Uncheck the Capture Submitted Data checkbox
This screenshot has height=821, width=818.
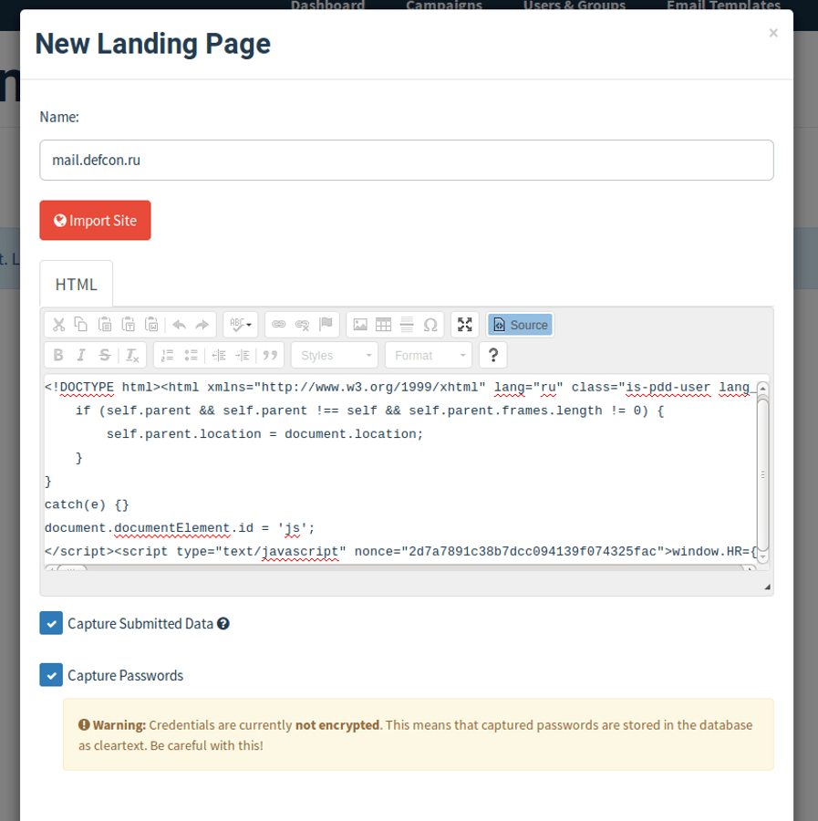51,623
